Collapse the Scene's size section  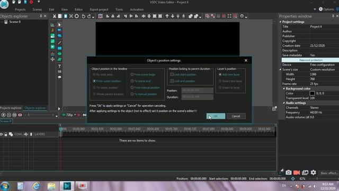coord(280,70)
